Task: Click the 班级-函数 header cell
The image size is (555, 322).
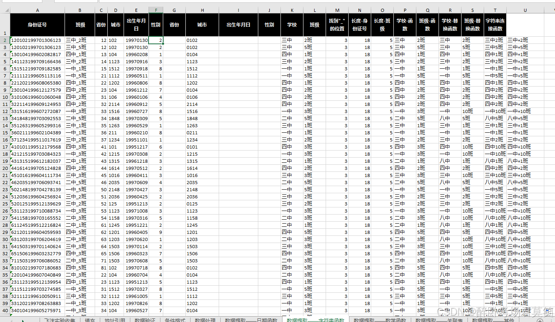Action: (427, 25)
